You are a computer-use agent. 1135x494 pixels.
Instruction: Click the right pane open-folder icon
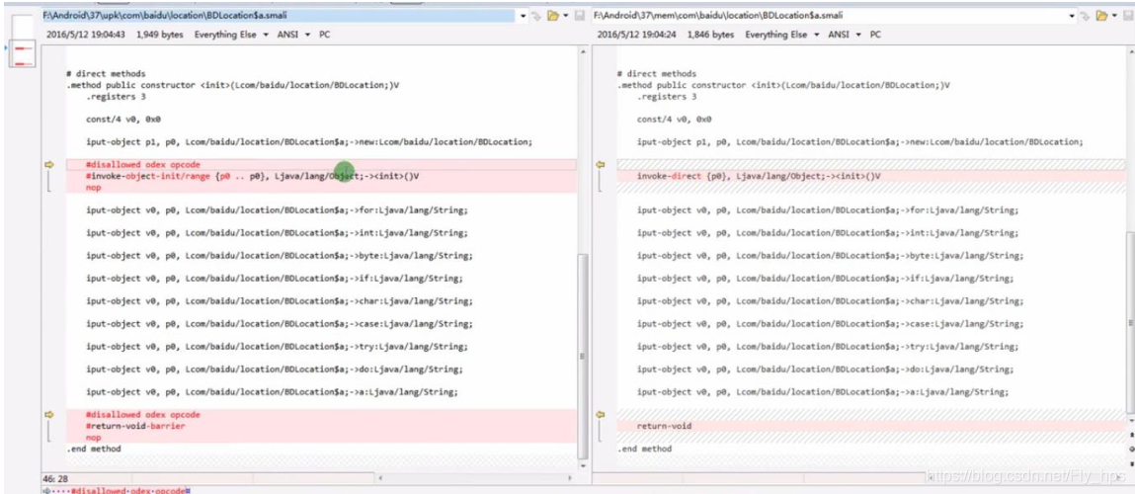1102,15
